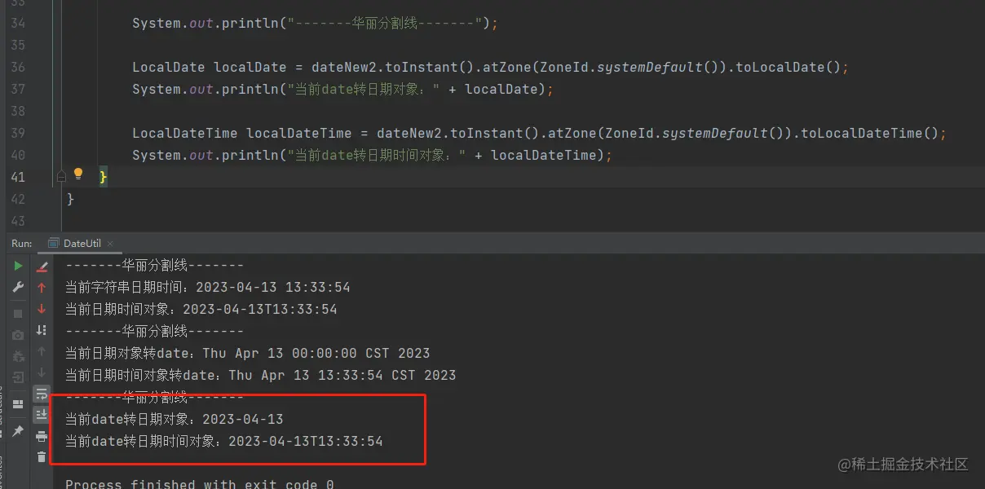The width and height of the screenshot is (985, 489).
Task: Place the caret on the empty line 38
Action: click(163, 111)
